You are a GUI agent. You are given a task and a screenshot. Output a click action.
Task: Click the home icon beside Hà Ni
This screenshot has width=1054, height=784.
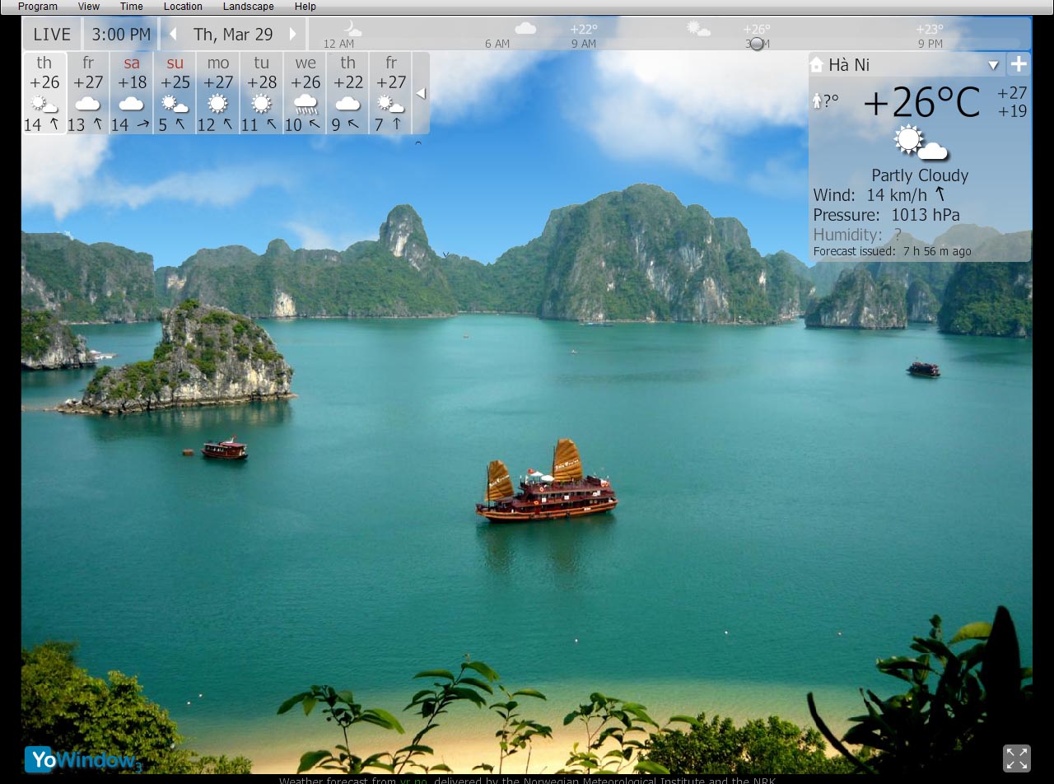click(x=817, y=64)
